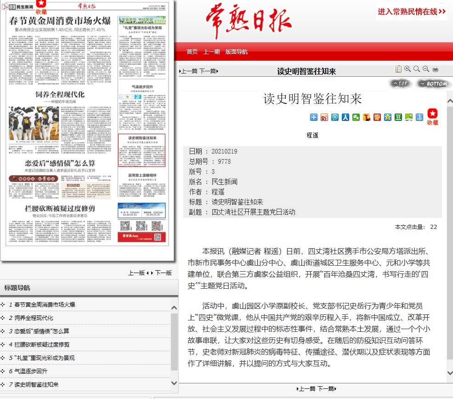453x399 pixels.
Task: Click the 本文点击量 counter text
Action: (x=416, y=227)
